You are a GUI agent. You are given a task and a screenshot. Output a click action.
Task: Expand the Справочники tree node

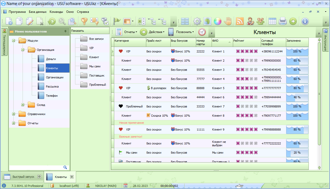[x=13, y=114]
